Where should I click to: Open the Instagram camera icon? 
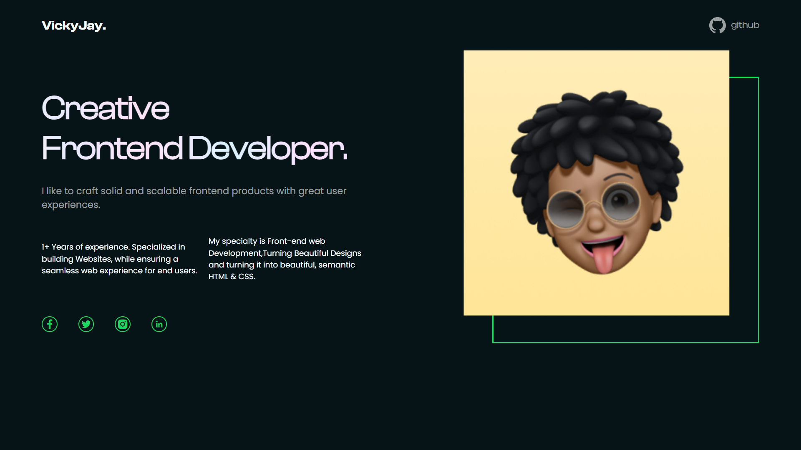(123, 324)
